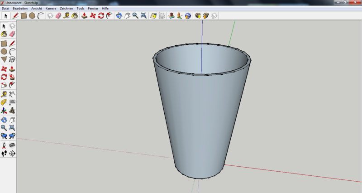Choose the Scale tool
The width and height of the screenshot is (362, 193).
4,85
